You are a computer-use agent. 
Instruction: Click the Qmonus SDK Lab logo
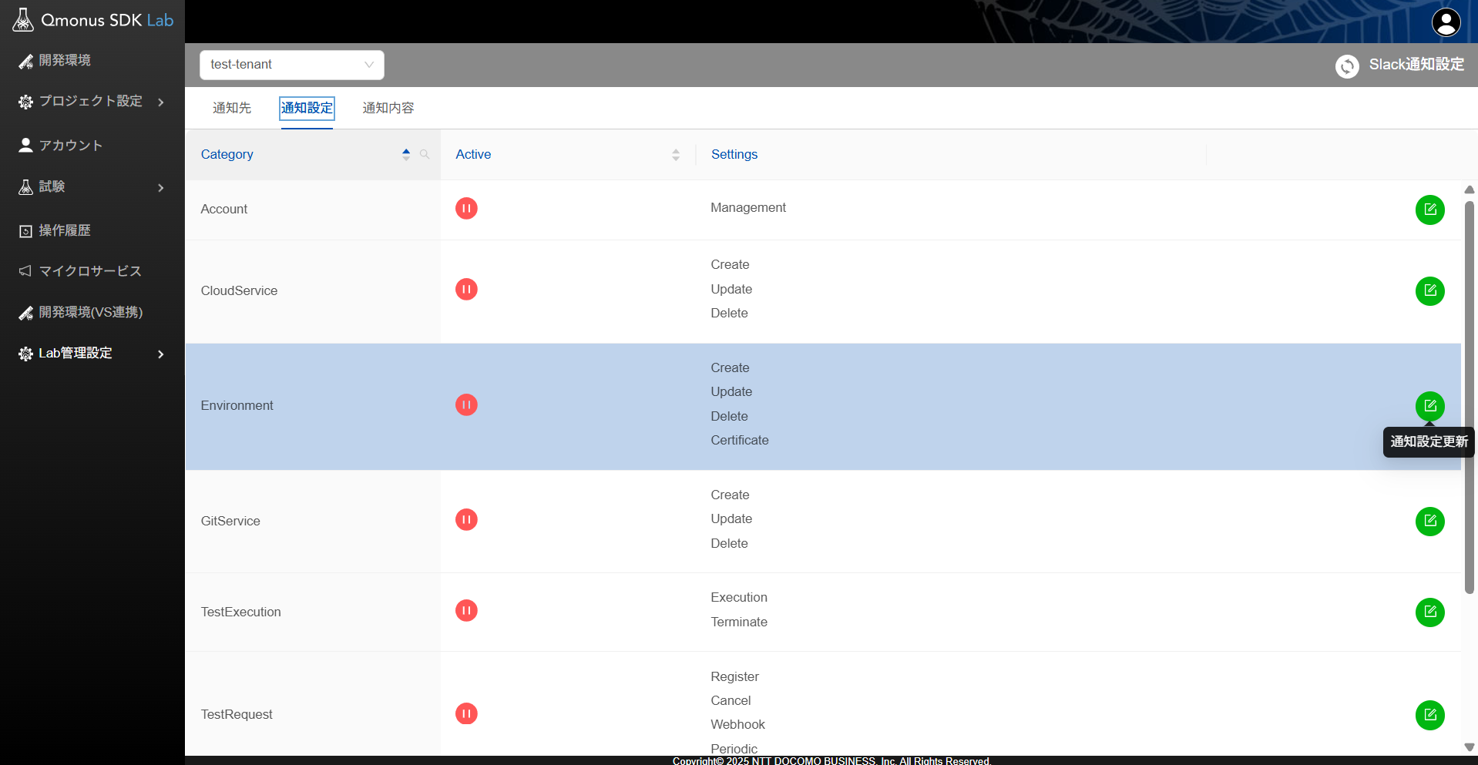pos(92,21)
